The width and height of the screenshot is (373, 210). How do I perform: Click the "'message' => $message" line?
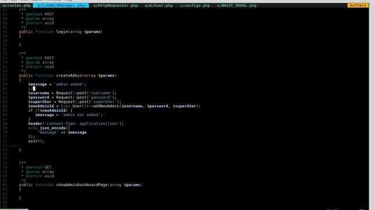[62, 132]
